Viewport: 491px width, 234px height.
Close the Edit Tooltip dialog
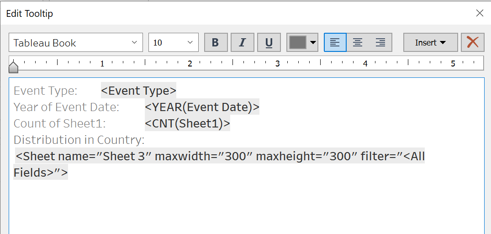480,13
